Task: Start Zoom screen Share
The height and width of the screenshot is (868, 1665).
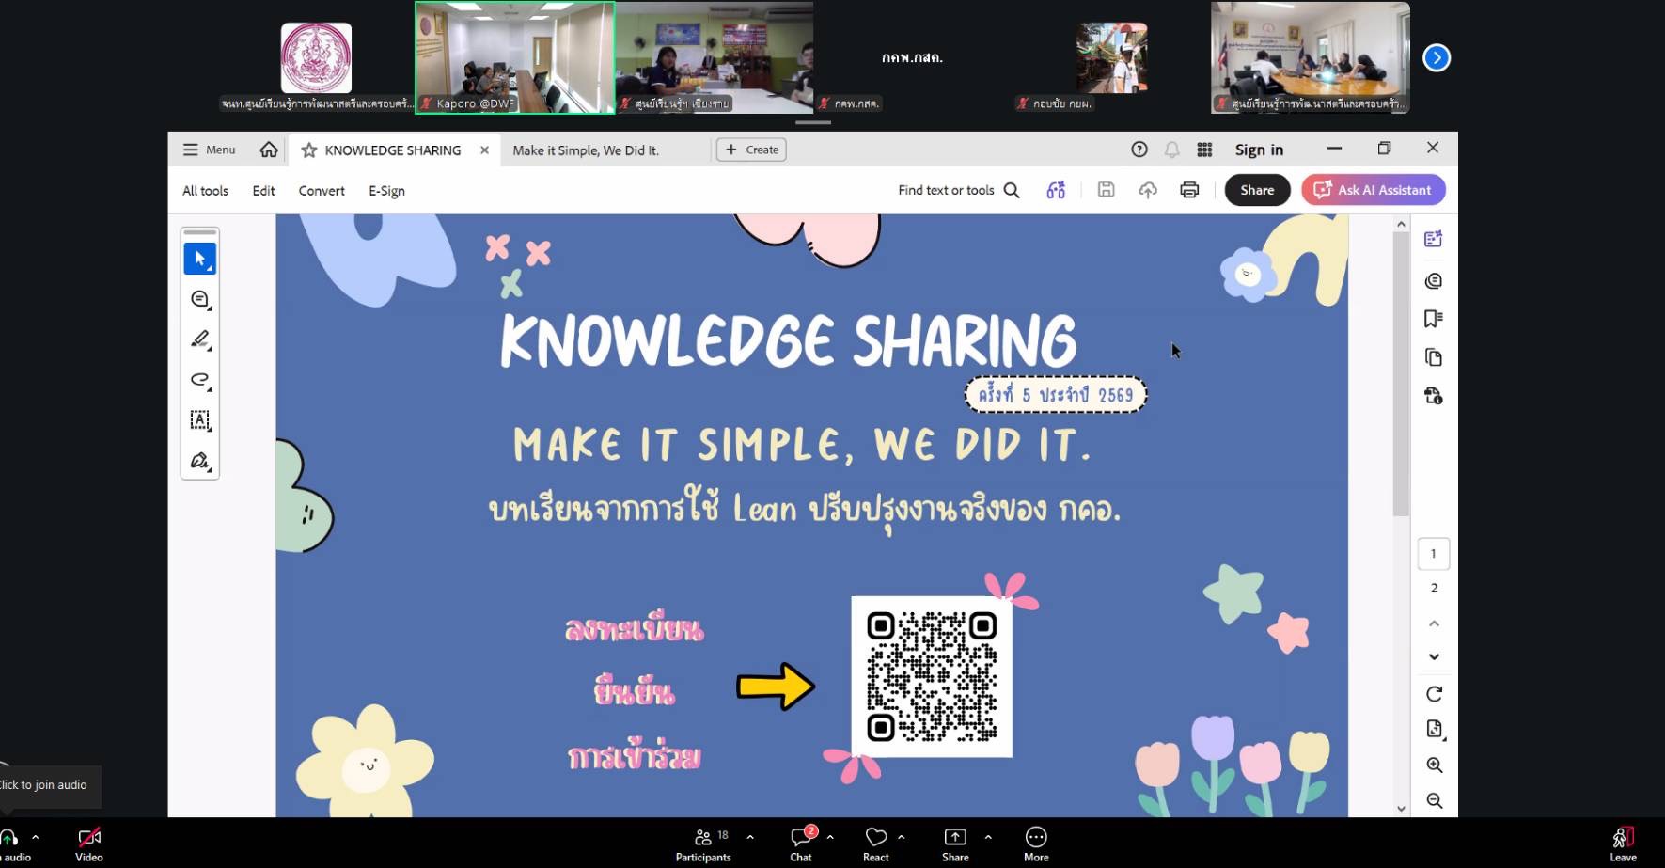Action: pyautogui.click(x=955, y=844)
